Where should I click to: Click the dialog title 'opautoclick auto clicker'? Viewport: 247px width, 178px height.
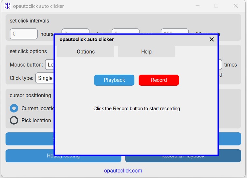tap(87, 39)
